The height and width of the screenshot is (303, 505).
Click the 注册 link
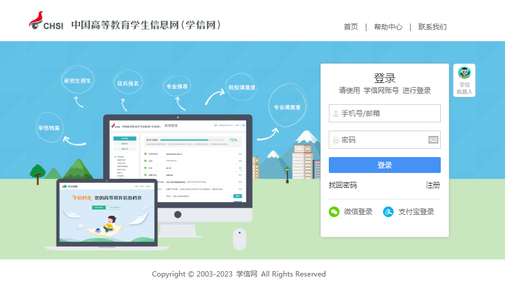433,185
